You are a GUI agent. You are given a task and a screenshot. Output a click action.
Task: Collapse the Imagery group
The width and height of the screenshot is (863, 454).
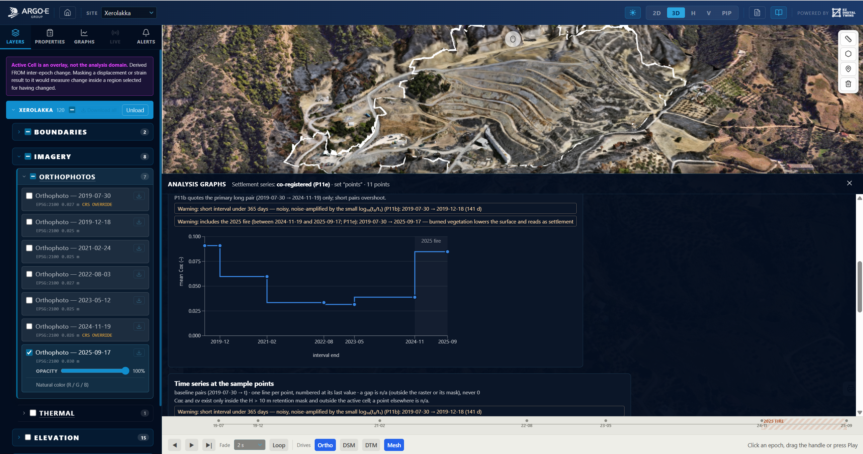point(19,156)
